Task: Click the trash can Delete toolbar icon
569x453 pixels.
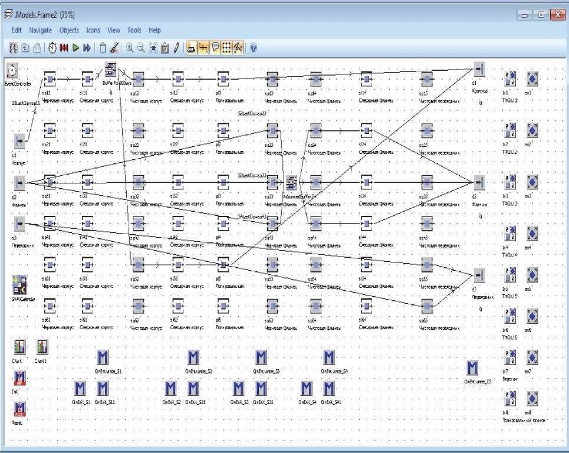Action: [103, 48]
